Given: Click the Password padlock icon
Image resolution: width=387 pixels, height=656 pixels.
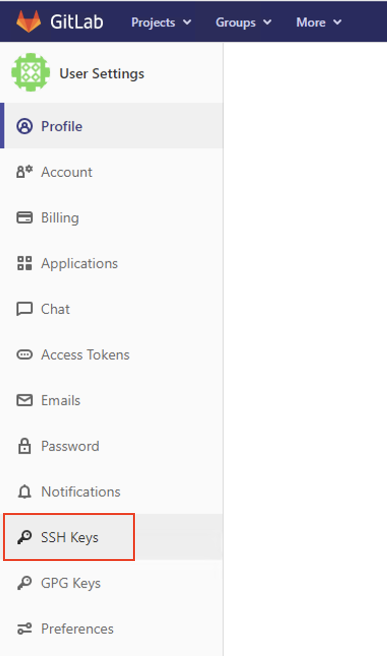Looking at the screenshot, I should [24, 446].
